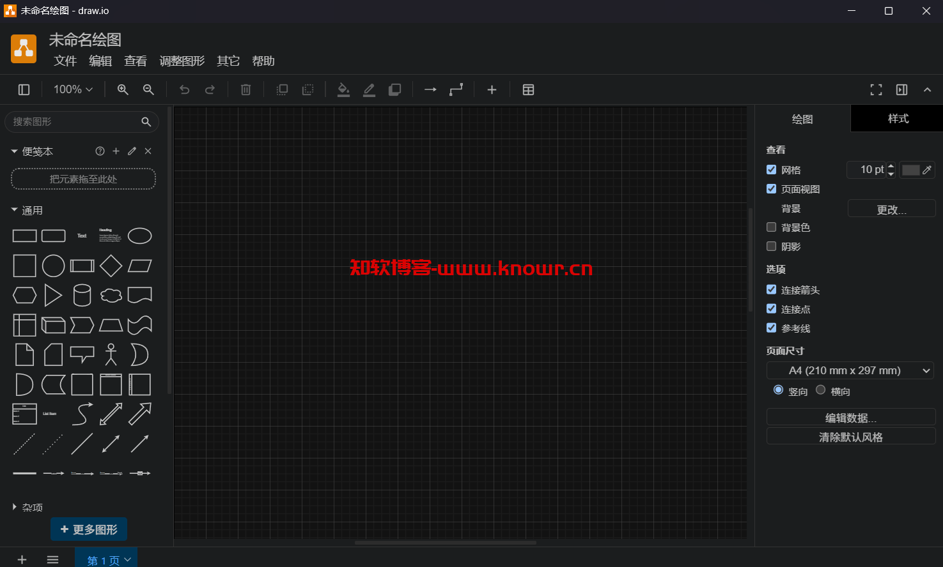Click the insert plus toolbar icon
The height and width of the screenshot is (567, 943).
492,90
